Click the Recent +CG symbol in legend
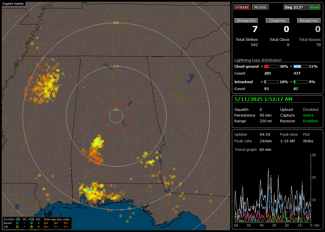 tap(31, 223)
